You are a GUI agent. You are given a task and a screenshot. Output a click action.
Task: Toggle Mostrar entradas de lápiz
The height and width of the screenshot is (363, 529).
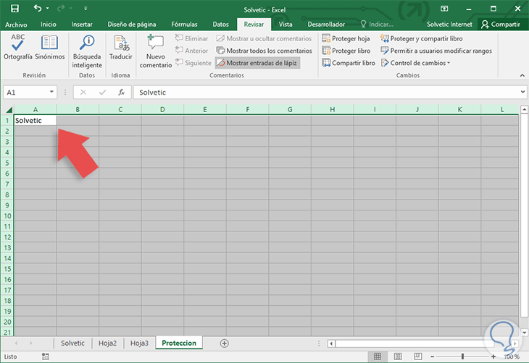[257, 63]
